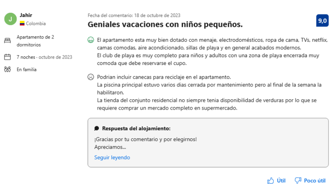Click the Respuesta del alojamiento heading
This screenshot has width=332, height=184.
coord(136,128)
